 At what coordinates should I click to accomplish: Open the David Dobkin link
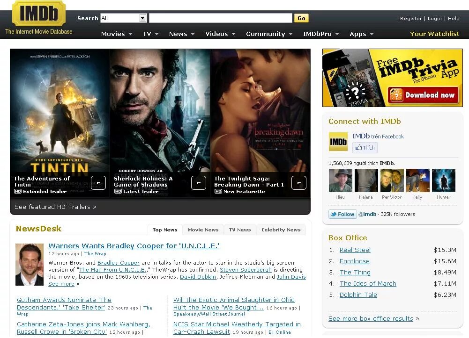(198, 277)
